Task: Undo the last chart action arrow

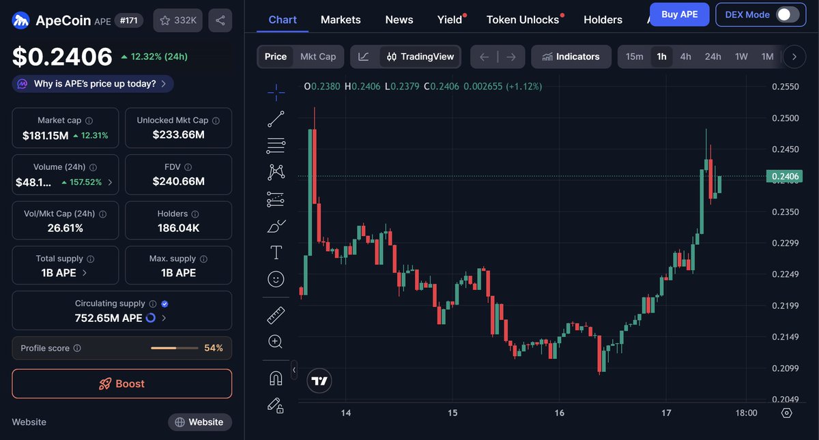Action: pyautogui.click(x=485, y=57)
